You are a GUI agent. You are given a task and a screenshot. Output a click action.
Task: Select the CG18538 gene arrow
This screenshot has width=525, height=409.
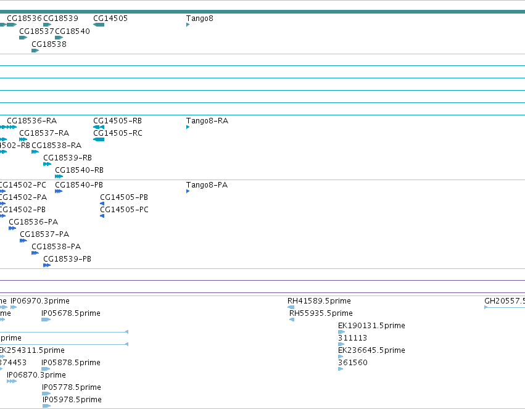click(35, 51)
